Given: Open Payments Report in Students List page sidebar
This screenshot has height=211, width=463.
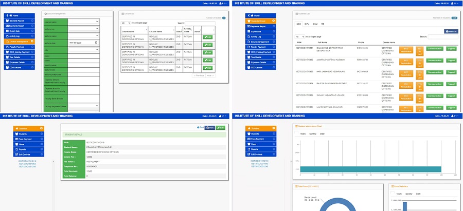Looking at the screenshot, I should (x=261, y=26).
